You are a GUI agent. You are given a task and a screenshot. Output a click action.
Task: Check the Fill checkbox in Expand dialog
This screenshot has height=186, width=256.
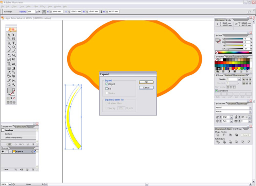pos(107,88)
